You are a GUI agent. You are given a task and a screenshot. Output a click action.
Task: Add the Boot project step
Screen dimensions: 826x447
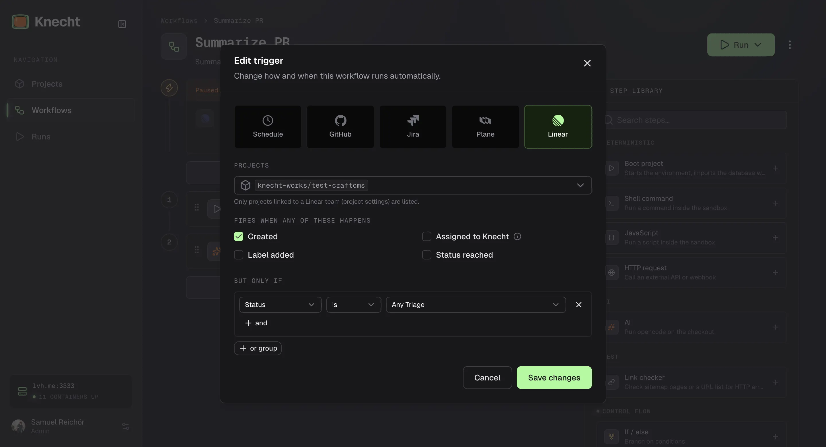(775, 168)
